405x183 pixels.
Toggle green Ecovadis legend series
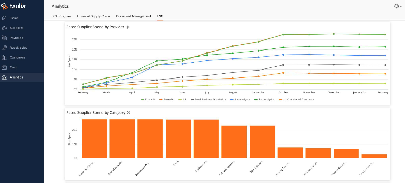point(148,99)
